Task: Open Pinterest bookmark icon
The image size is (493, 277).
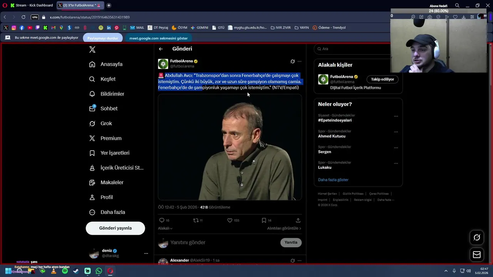Action: coord(117,28)
